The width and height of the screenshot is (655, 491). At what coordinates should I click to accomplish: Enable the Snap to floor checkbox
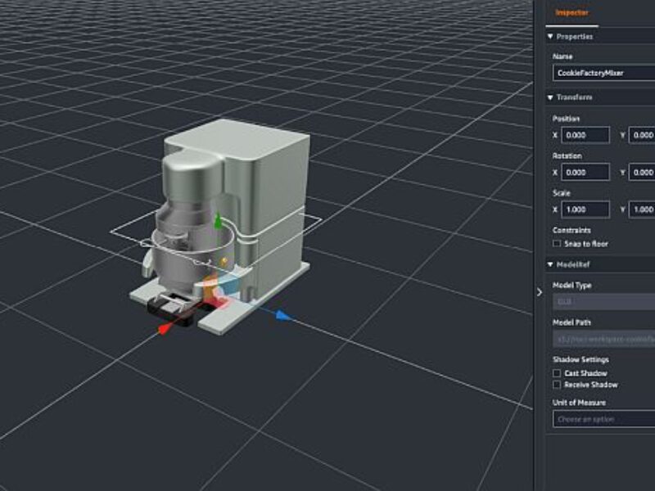pos(558,244)
